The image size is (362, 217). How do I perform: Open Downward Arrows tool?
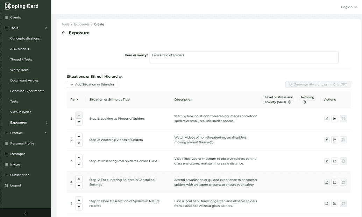pos(24,80)
